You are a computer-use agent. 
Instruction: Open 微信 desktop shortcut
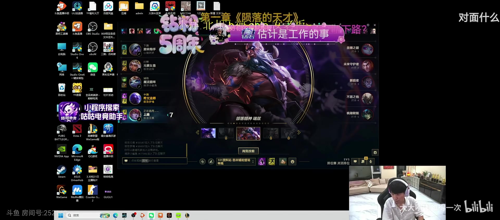click(x=93, y=69)
